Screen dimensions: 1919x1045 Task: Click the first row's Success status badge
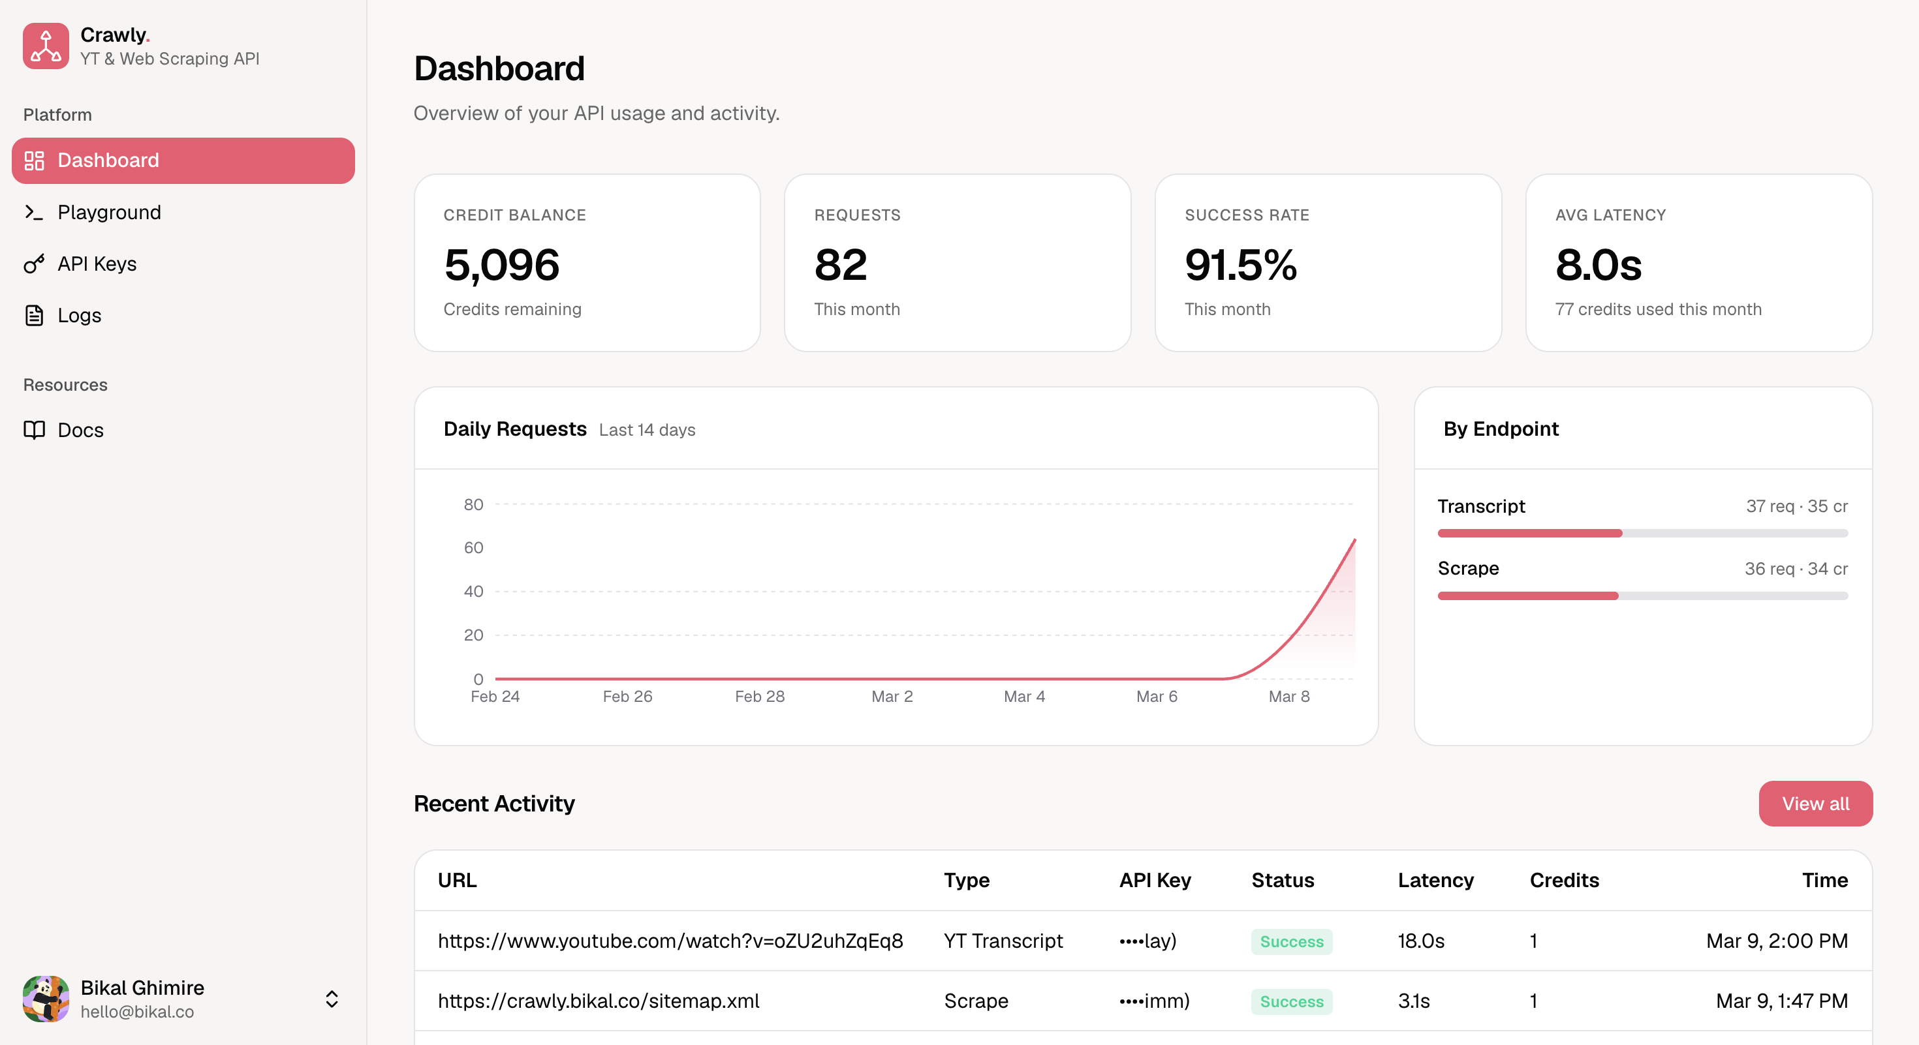tap(1291, 941)
